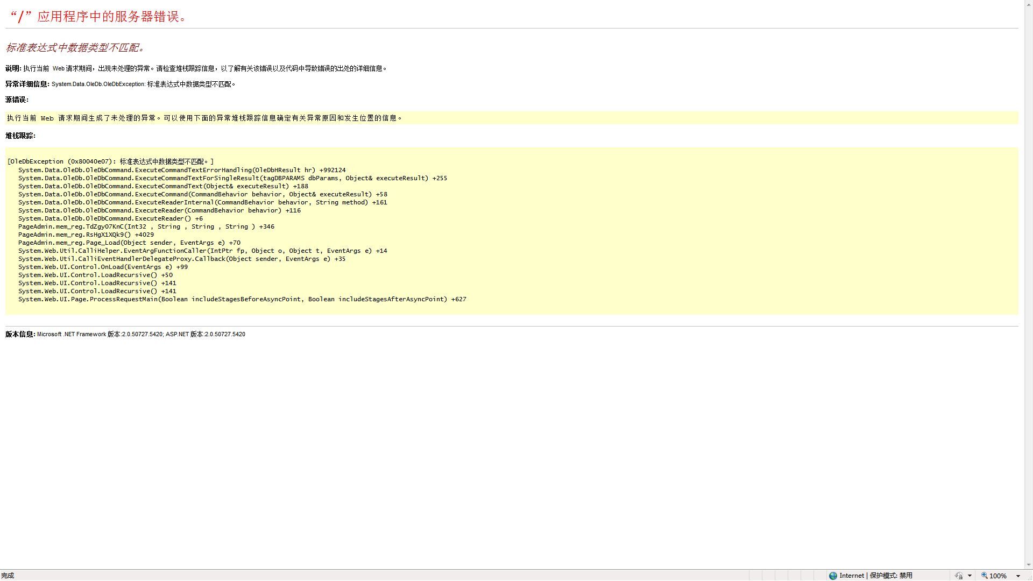The width and height of the screenshot is (1033, 581).
Task: Click scrollbar up arrow at top right
Action: click(x=1028, y=4)
